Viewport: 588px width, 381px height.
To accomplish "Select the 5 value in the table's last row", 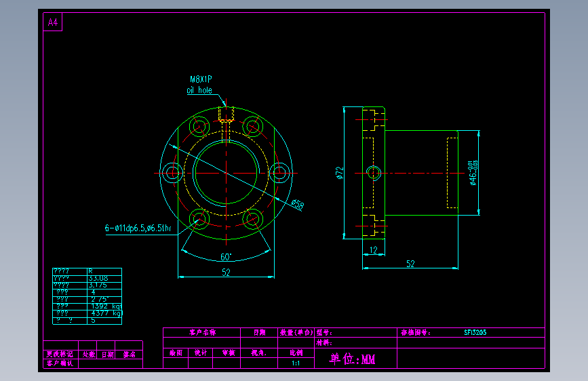I will (x=93, y=320).
